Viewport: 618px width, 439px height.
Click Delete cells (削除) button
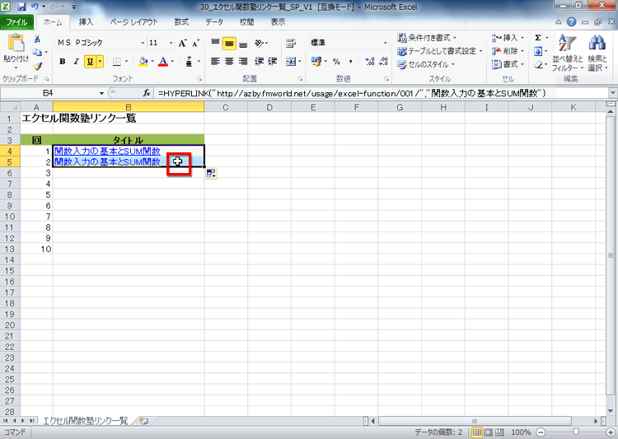click(x=508, y=51)
